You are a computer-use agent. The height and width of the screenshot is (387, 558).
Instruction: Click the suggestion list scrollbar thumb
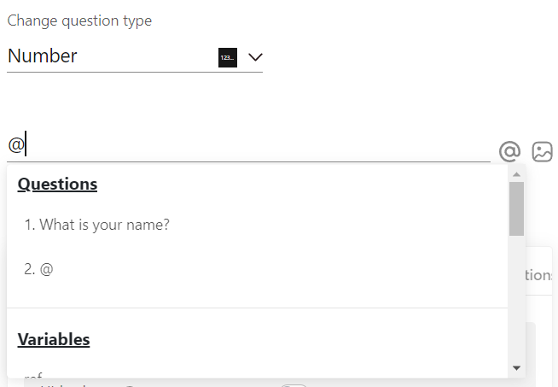tap(516, 208)
